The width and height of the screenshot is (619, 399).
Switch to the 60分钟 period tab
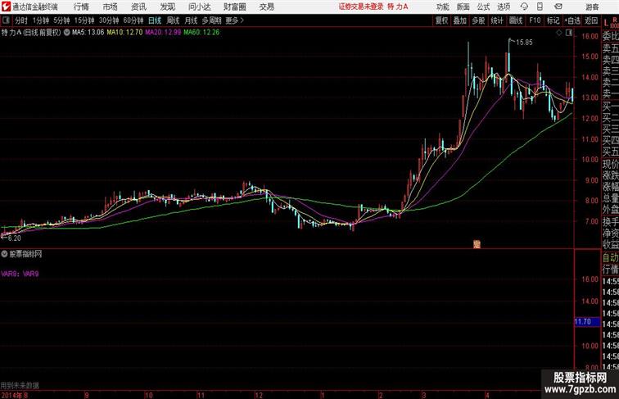(133, 20)
